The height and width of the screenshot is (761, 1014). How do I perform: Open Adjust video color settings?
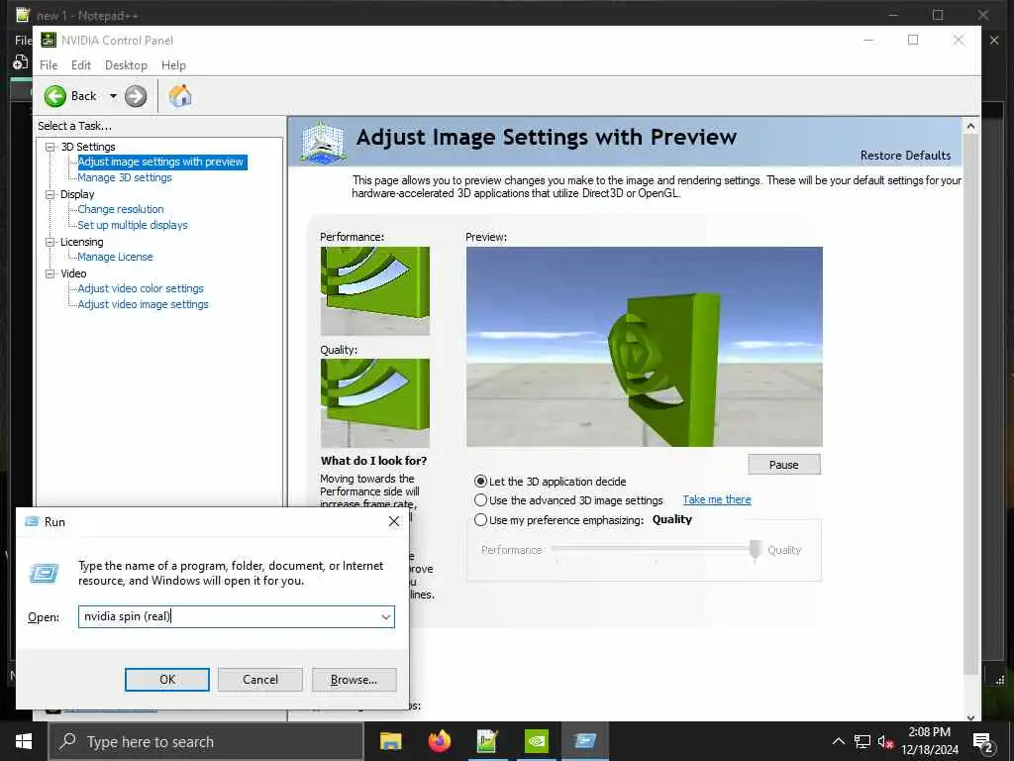click(141, 288)
